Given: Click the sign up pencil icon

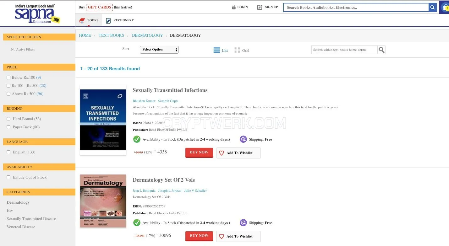Looking at the screenshot, I should tap(260, 7).
